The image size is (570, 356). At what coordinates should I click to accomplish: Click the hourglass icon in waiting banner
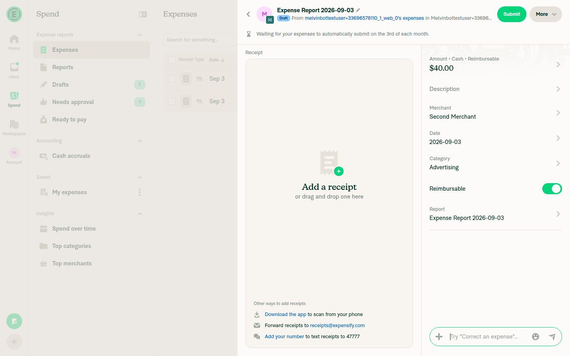[x=249, y=34]
